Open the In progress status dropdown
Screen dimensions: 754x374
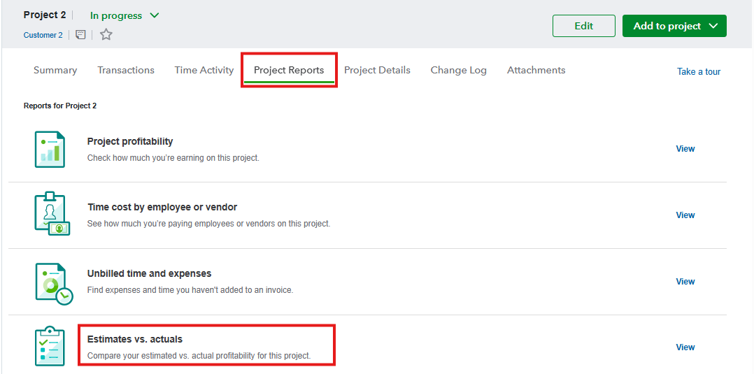(125, 15)
